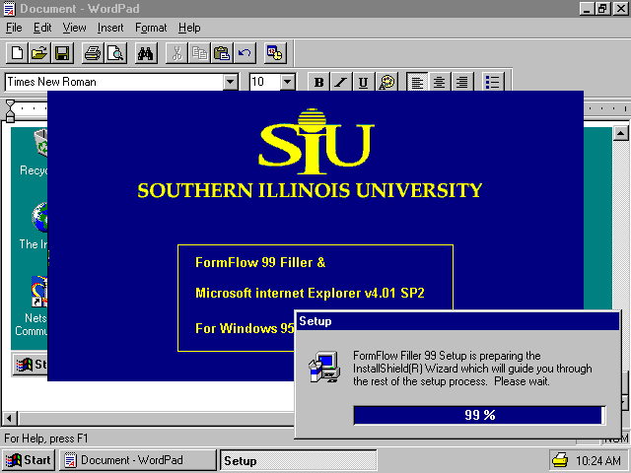This screenshot has width=631, height=473.
Task: Launch Find using the binoculars icon
Action: (x=146, y=53)
